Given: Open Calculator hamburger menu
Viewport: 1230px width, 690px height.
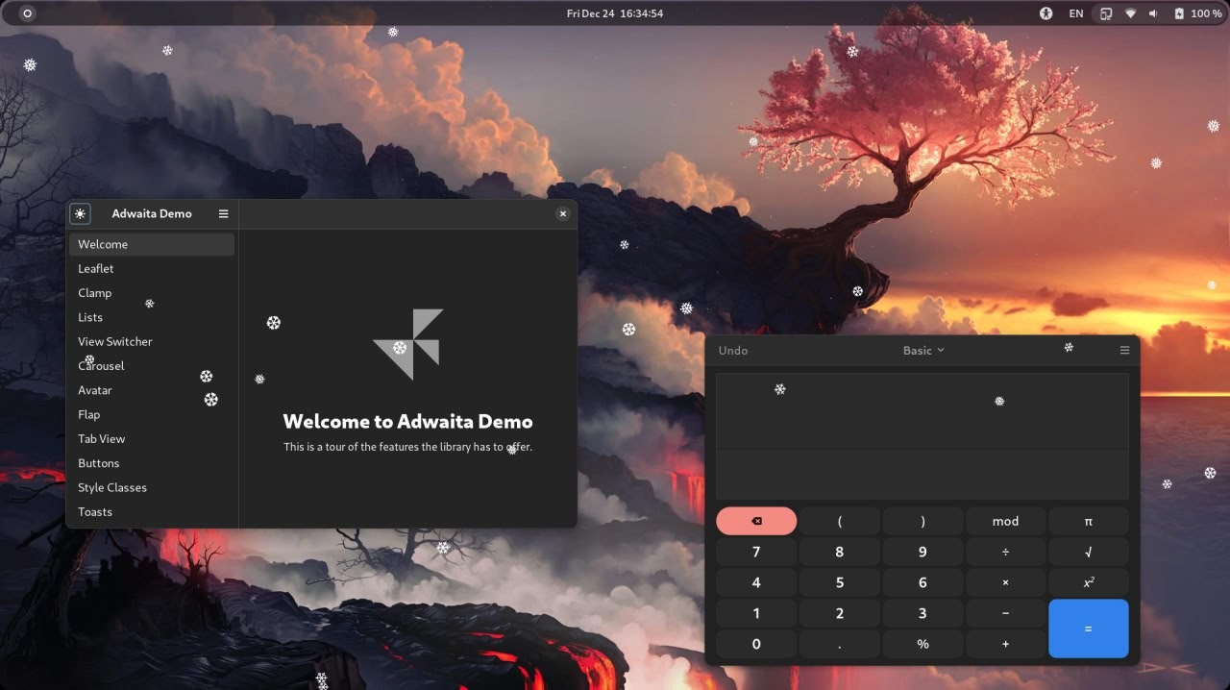Looking at the screenshot, I should (x=1124, y=351).
